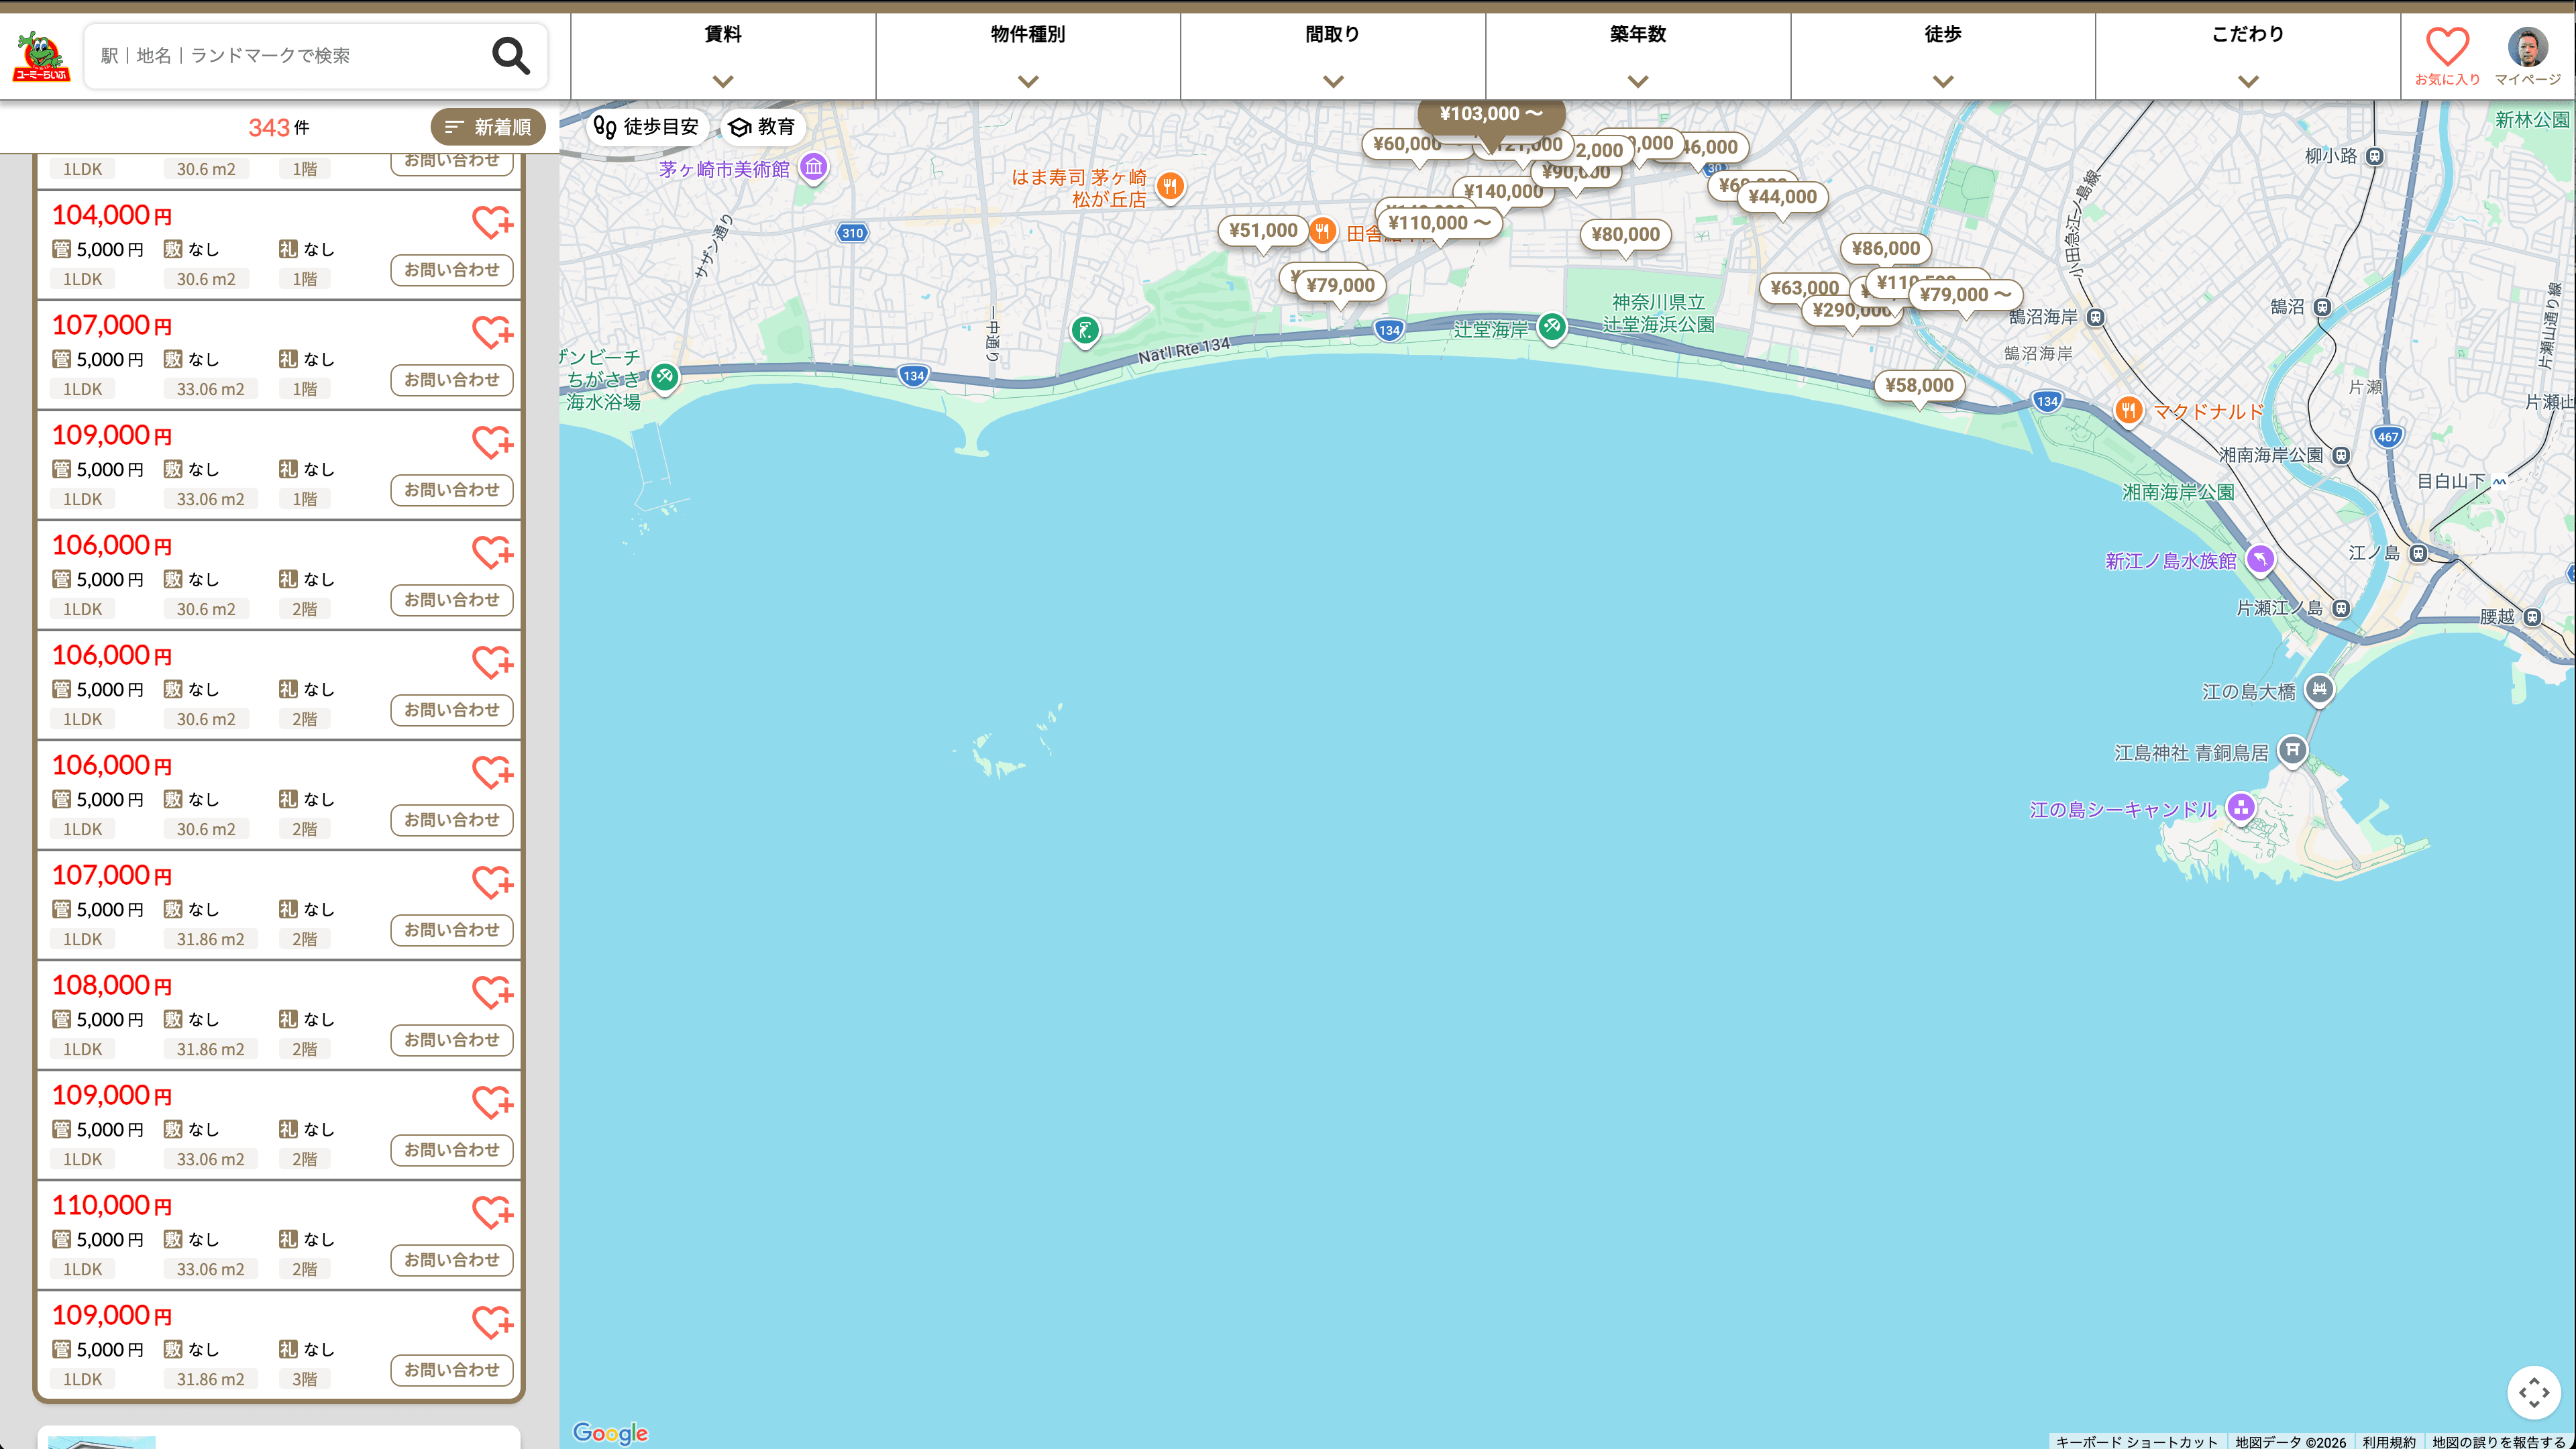Viewport: 2576px width, 1449px height.
Task: Open the 間取り filter dropdown
Action: pyautogui.click(x=1331, y=56)
